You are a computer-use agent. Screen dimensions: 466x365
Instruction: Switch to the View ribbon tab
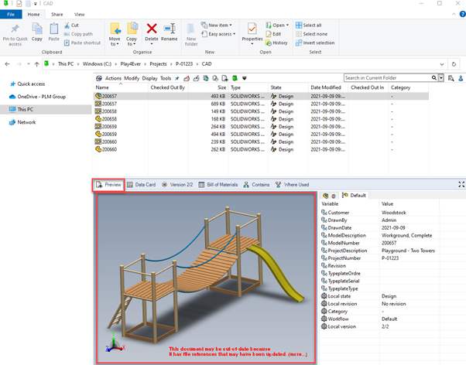[80, 14]
